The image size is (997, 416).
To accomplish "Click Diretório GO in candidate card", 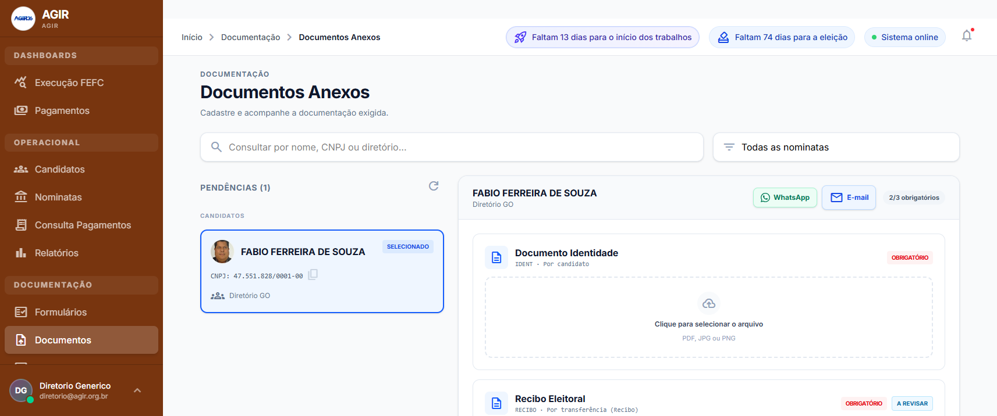I will tap(250, 296).
